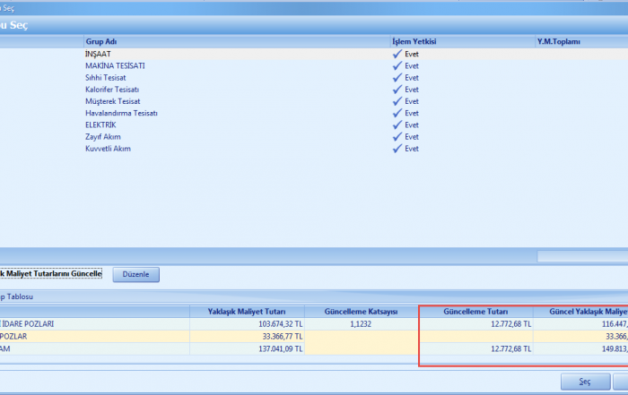Click the checkmark icon in the İNŞAAT row

397,54
